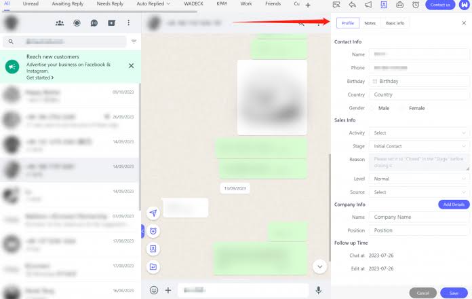
Task: Jump to latest message with down chevron button
Action: tap(319, 266)
